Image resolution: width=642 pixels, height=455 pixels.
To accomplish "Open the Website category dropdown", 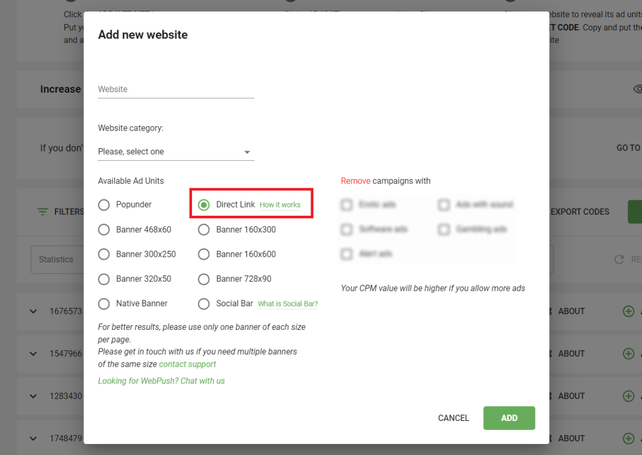I will tap(176, 151).
